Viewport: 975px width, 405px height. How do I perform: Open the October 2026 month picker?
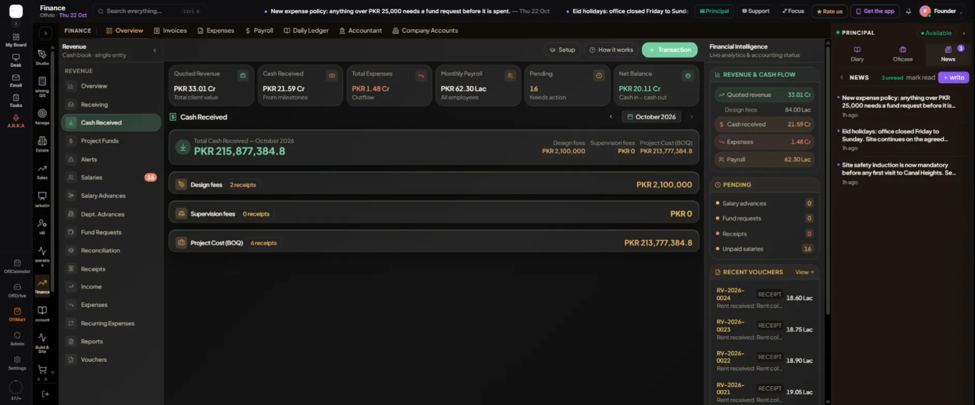651,117
